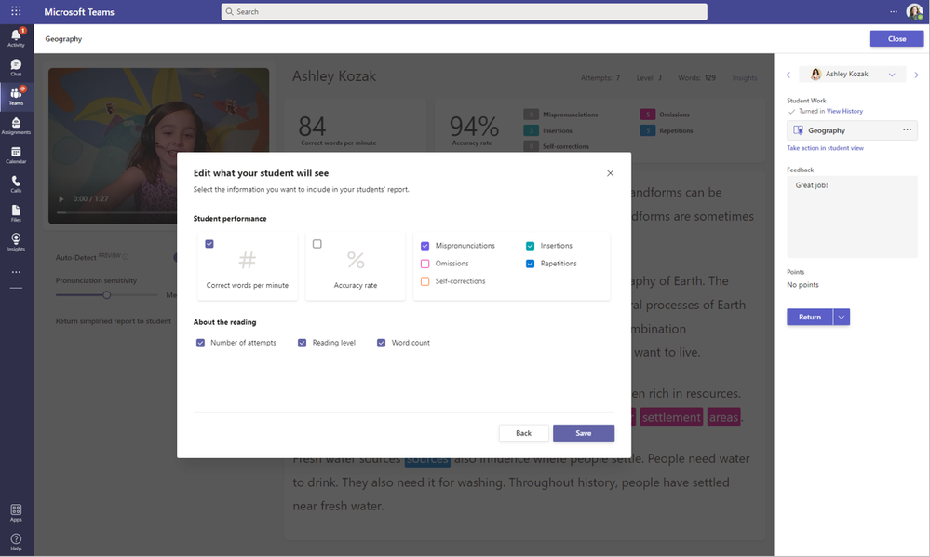
Task: Open the Apps store icon
Action: (16, 513)
